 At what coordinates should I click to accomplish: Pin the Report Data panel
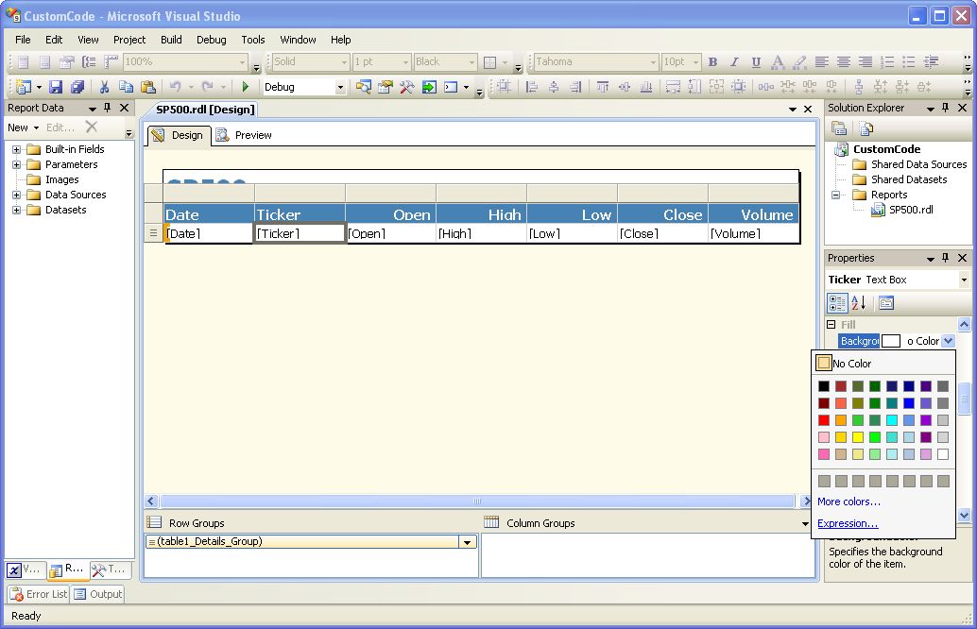[x=108, y=109]
